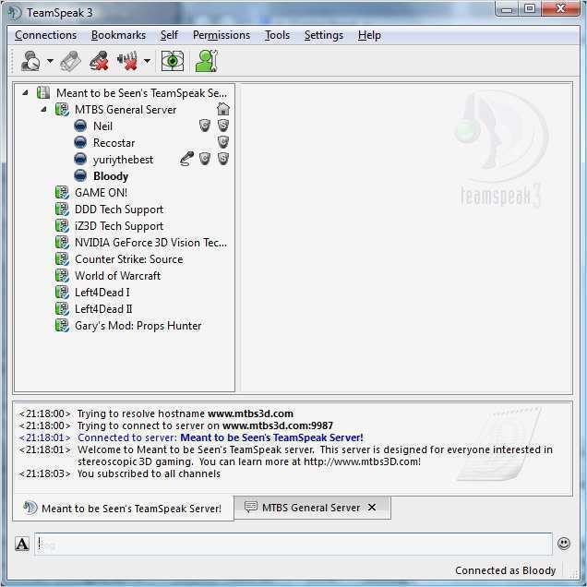
Task: Close the MTBS General Server chat tab
Action: [x=372, y=508]
